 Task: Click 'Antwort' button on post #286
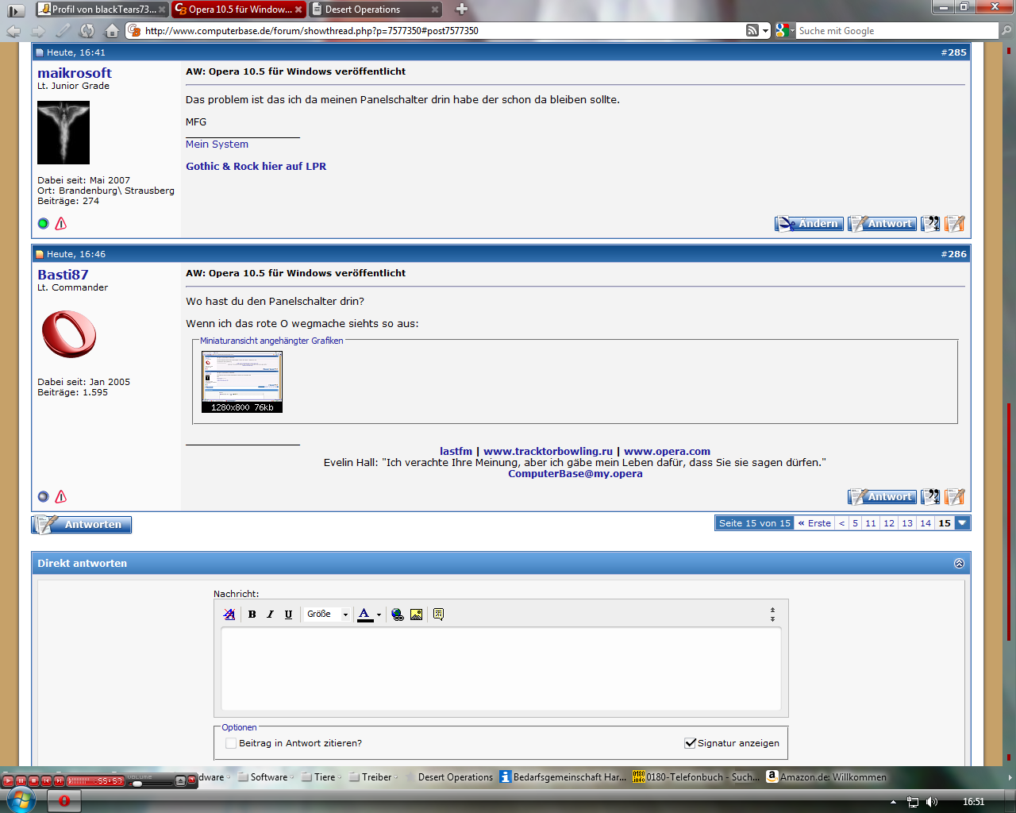(882, 497)
